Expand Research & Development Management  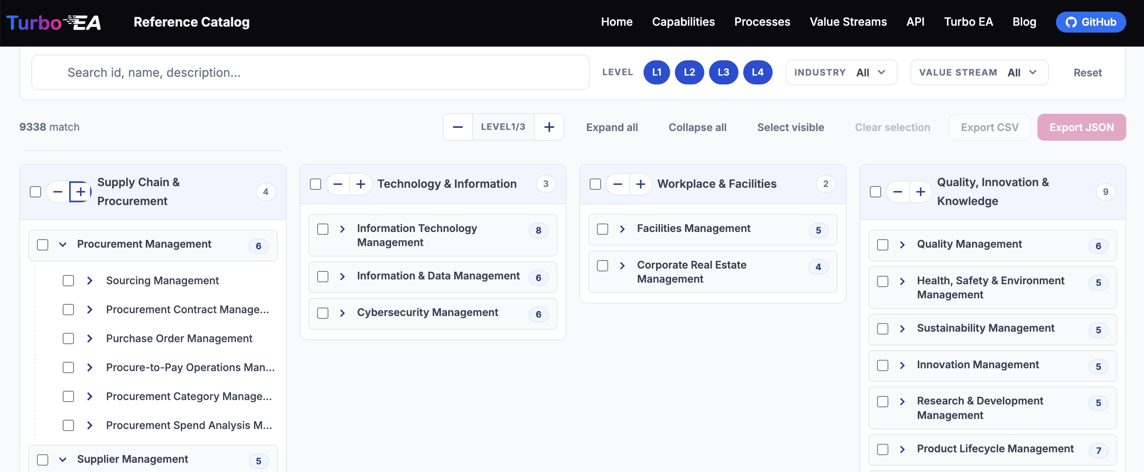902,401
